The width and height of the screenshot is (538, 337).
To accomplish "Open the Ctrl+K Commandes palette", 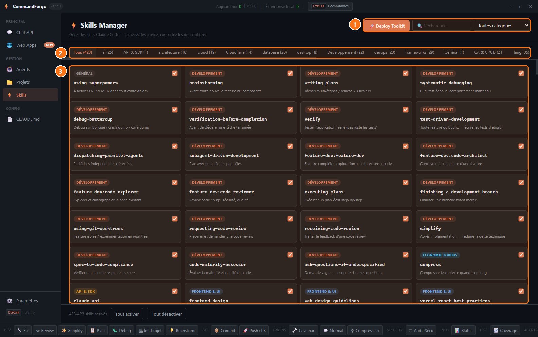I will click(330, 6).
